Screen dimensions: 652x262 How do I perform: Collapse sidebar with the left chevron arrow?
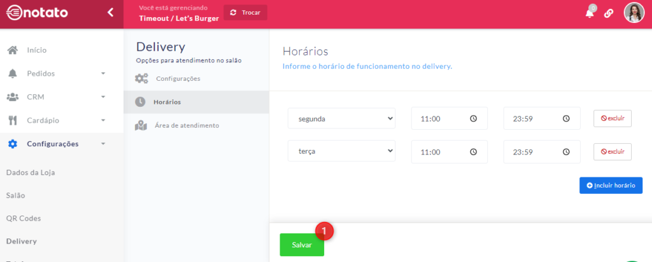click(x=110, y=12)
